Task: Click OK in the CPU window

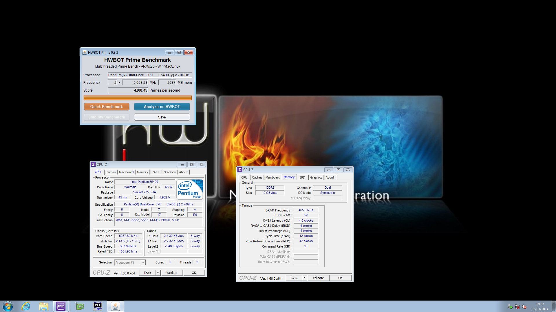Action: click(194, 273)
